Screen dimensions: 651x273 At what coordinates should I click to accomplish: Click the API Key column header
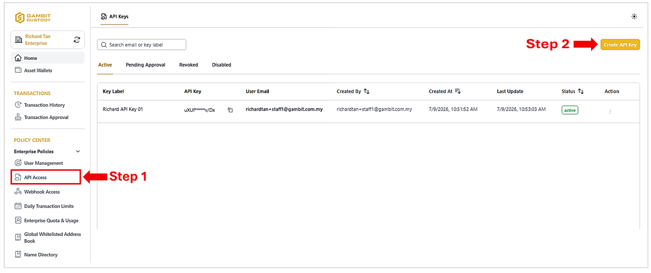click(193, 91)
